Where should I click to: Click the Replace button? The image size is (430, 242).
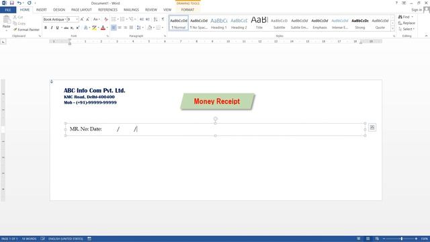click(x=406, y=23)
